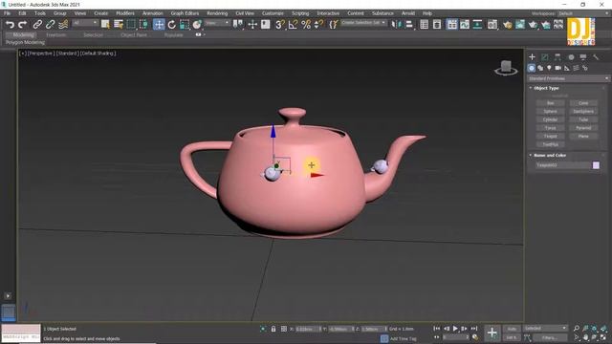Click the Torus primitive button
612x344 pixels.
pos(551,128)
